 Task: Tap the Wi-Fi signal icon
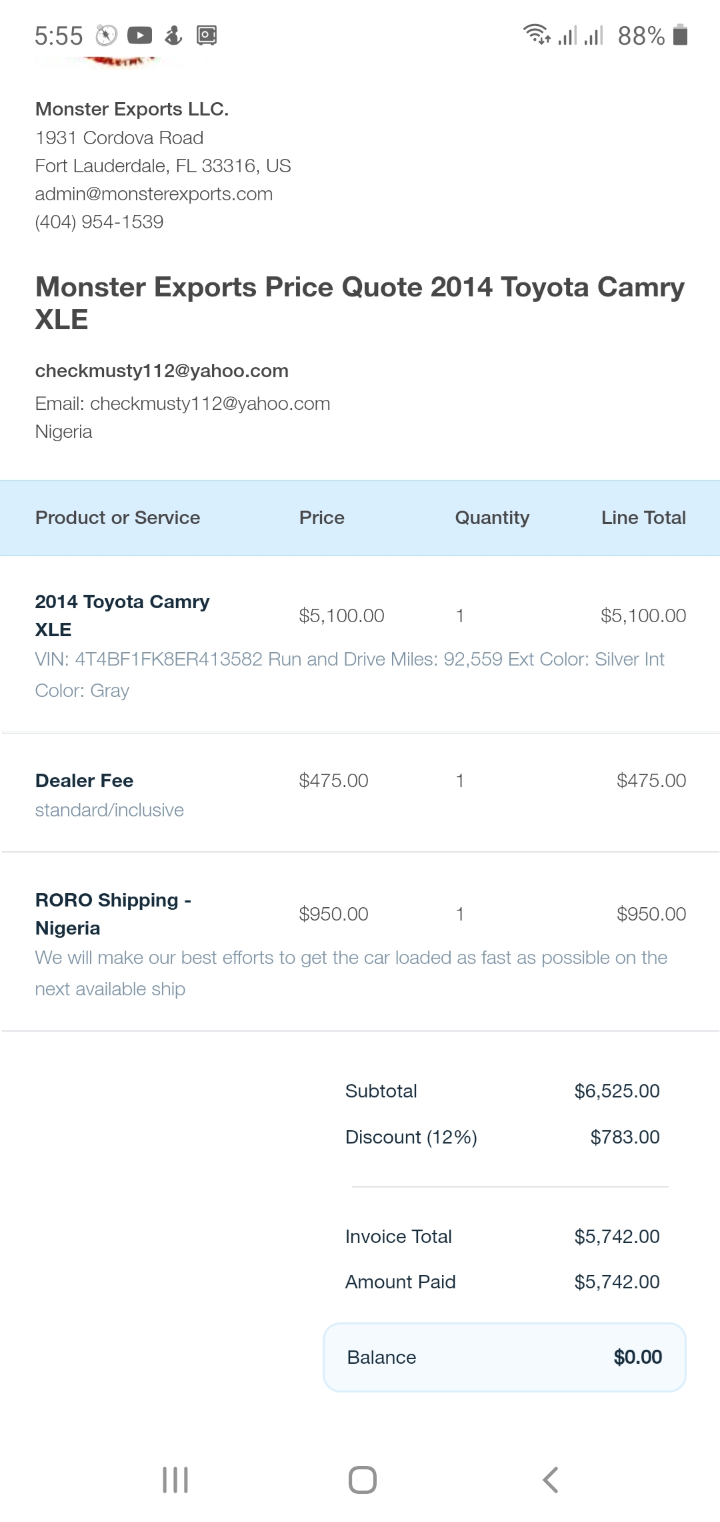(x=537, y=34)
